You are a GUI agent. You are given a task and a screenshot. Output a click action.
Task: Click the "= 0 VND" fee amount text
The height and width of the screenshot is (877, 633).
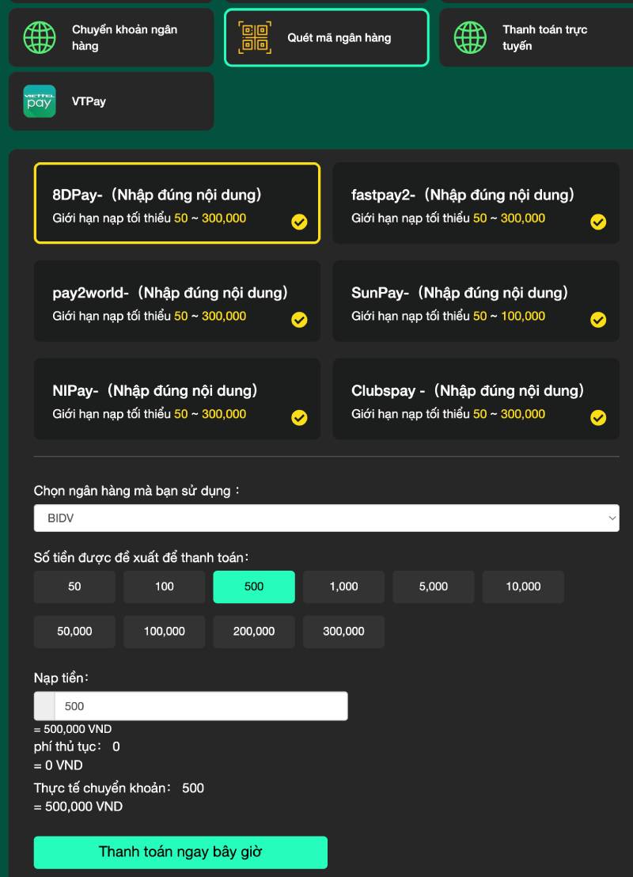tap(58, 765)
